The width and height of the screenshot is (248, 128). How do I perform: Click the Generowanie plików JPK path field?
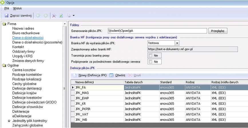tap(158, 31)
